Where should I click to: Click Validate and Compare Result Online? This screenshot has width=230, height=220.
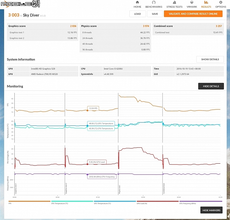(x=193, y=14)
